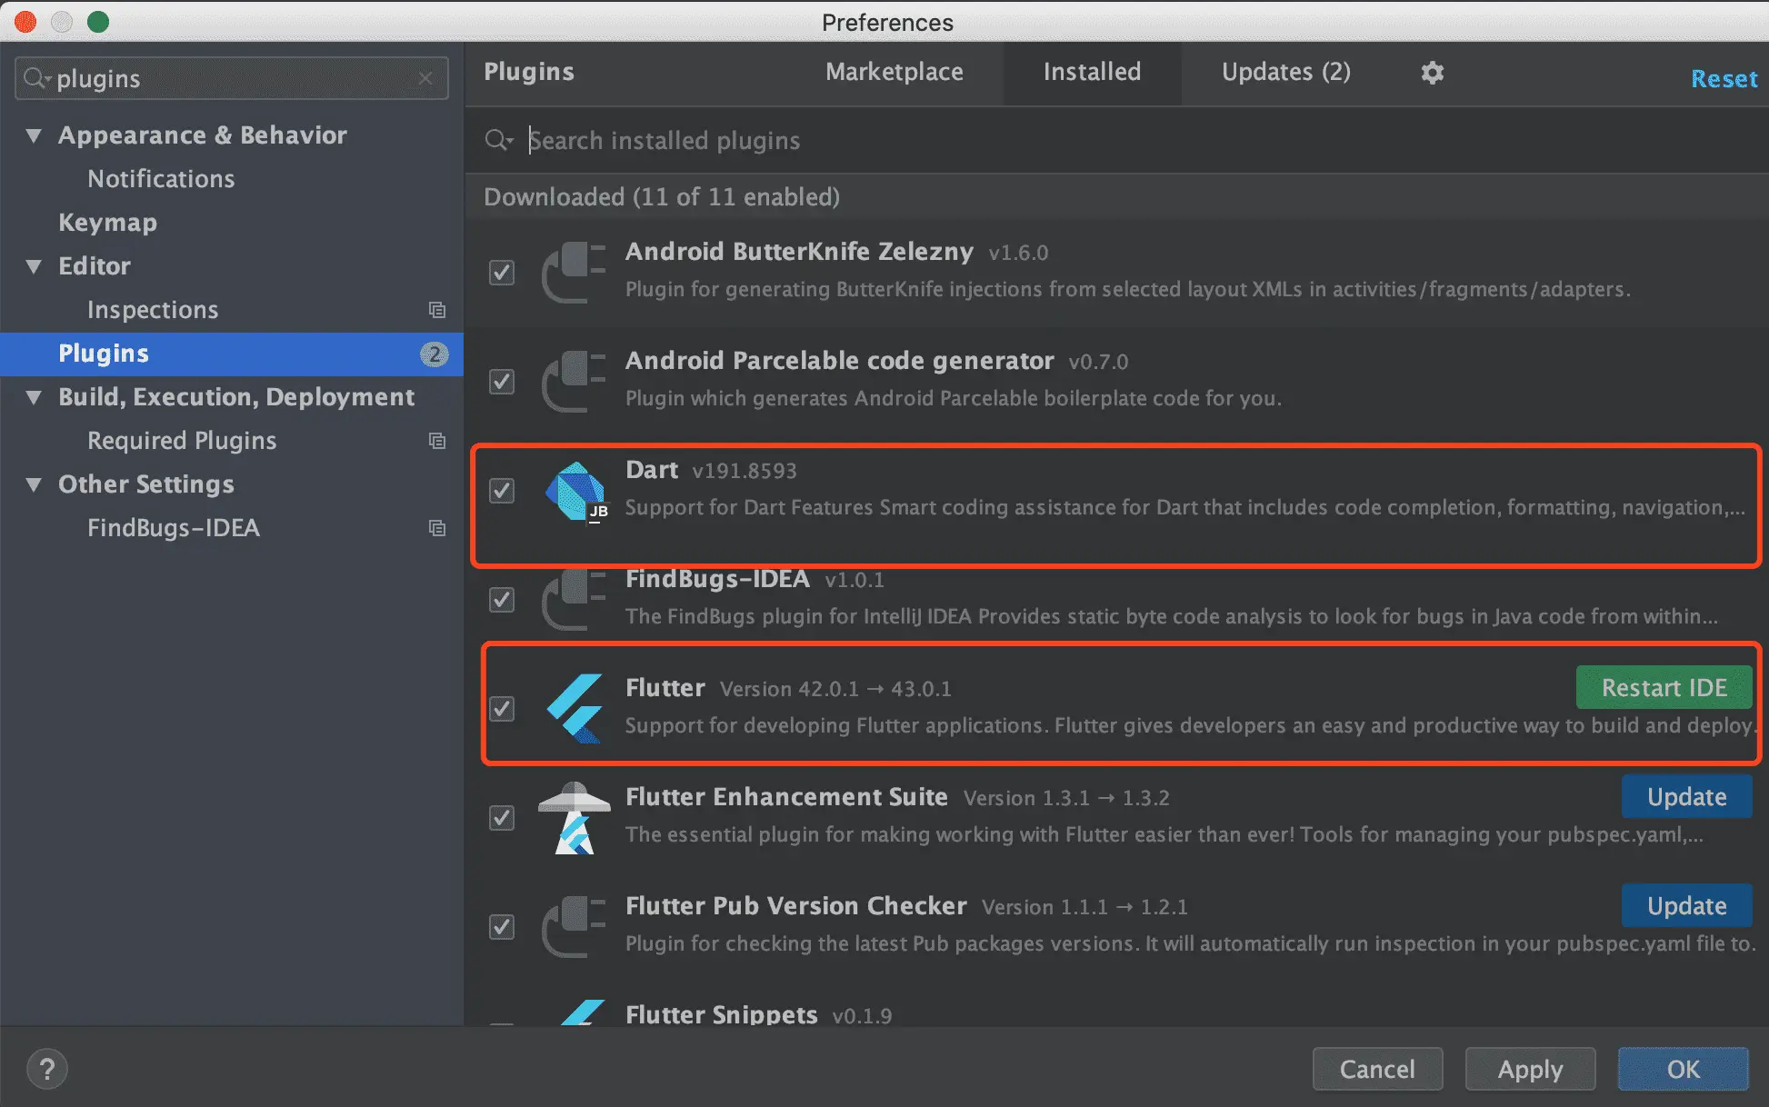Collapse the Build, Execution, Deployment node
This screenshot has width=1769, height=1107.
pyautogui.click(x=34, y=397)
